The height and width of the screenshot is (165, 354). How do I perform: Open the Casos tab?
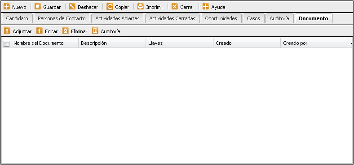[x=253, y=18]
